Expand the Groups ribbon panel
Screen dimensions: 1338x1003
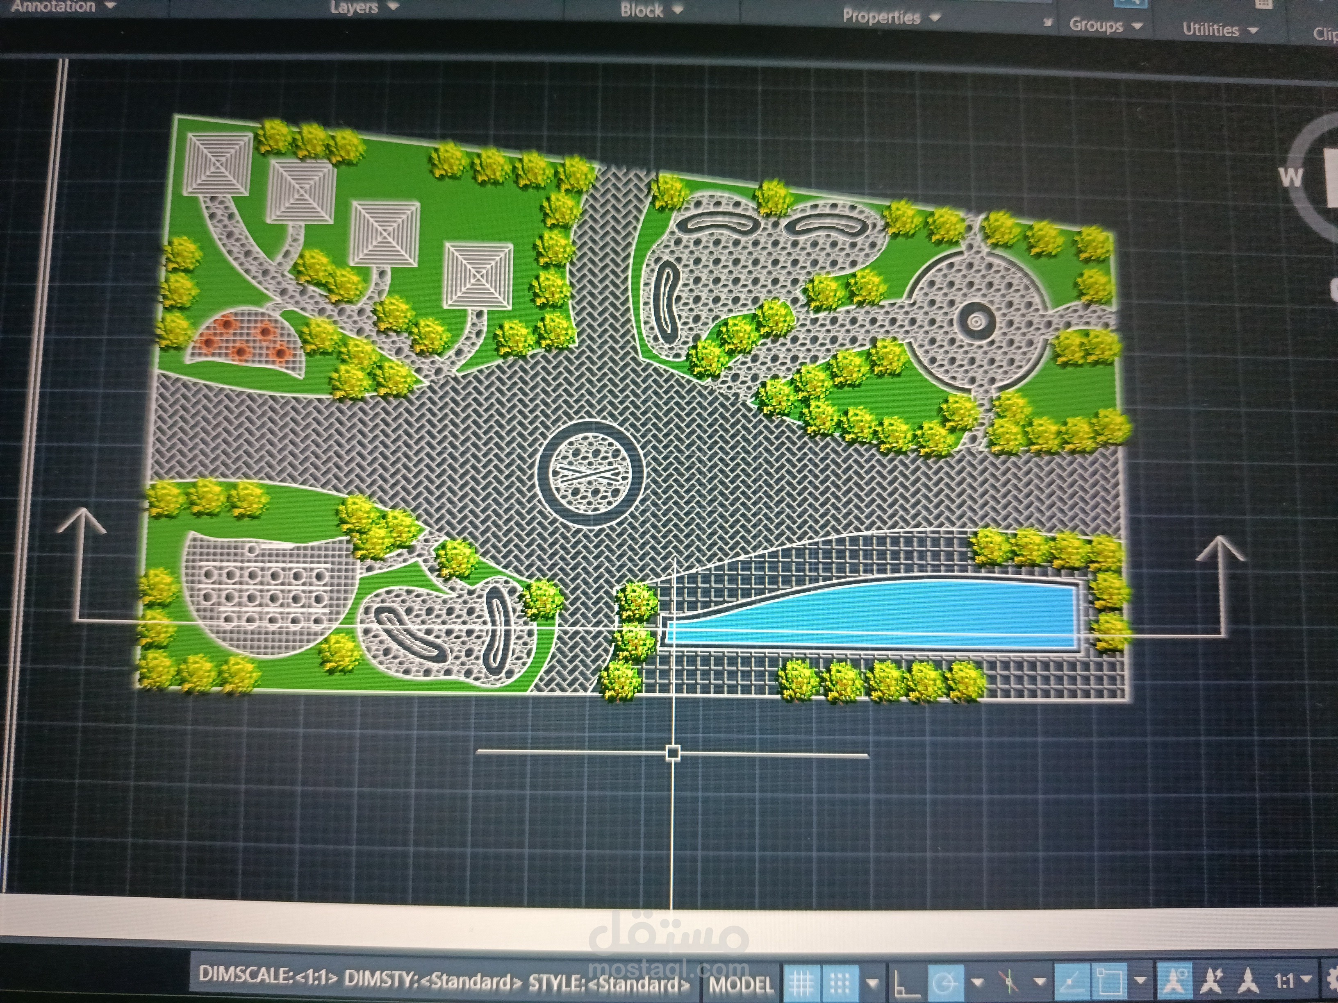[x=1106, y=25]
